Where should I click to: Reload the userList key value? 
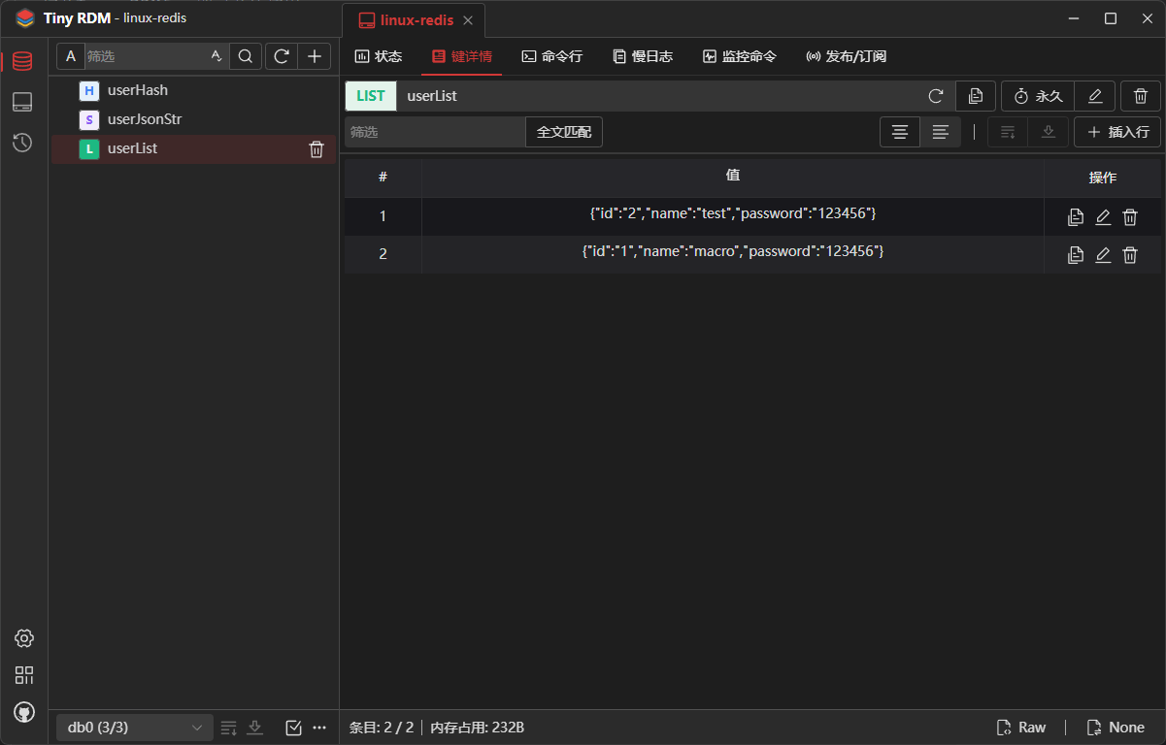(x=936, y=96)
